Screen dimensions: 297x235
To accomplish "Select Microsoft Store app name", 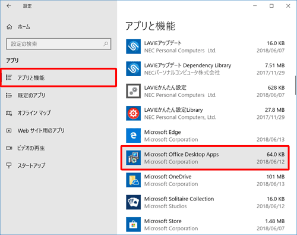I will pos(163,221).
